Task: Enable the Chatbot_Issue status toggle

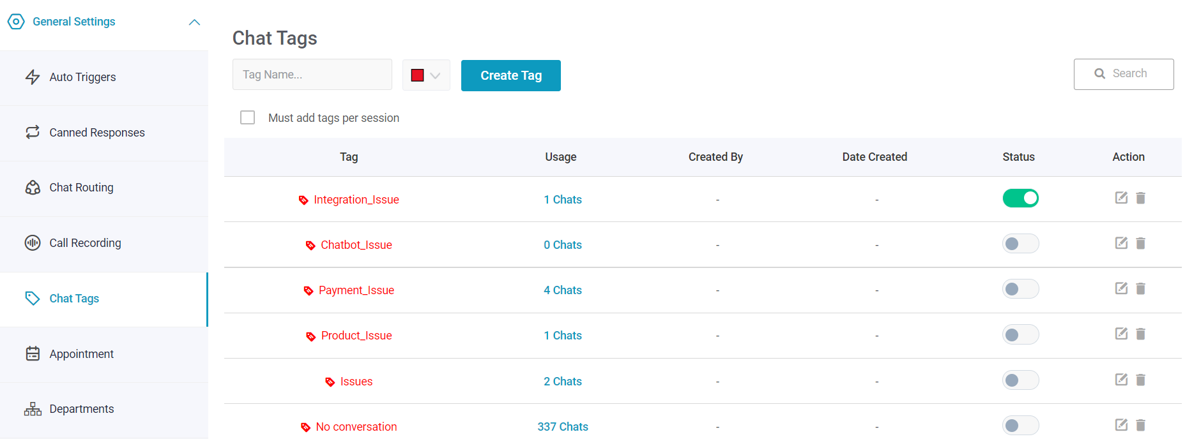Action: (1021, 244)
